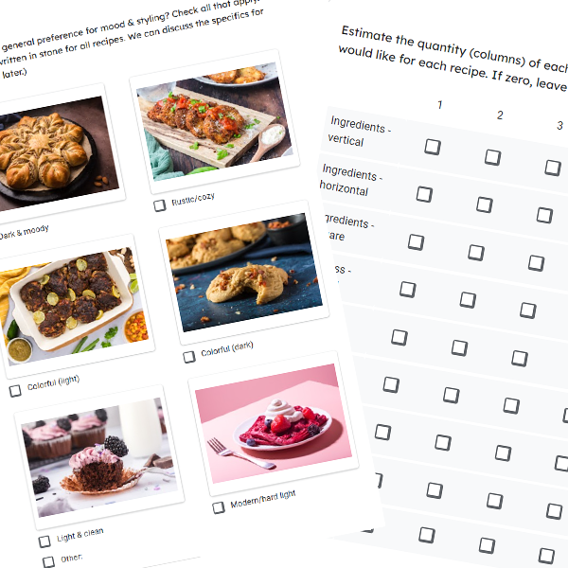Tick the Other checkbox

48,561
